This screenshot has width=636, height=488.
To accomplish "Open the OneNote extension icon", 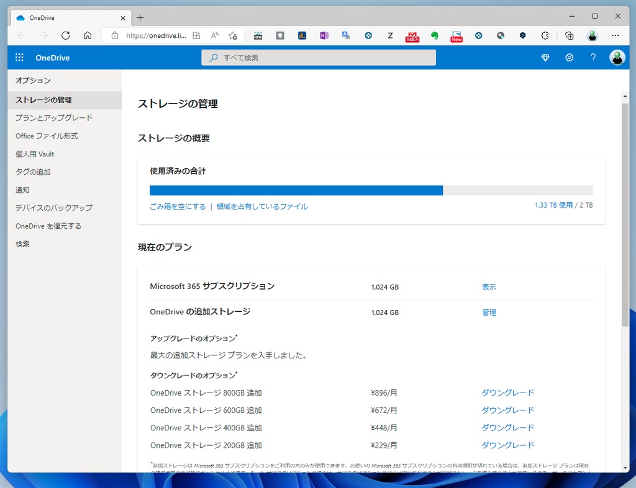I will (324, 35).
